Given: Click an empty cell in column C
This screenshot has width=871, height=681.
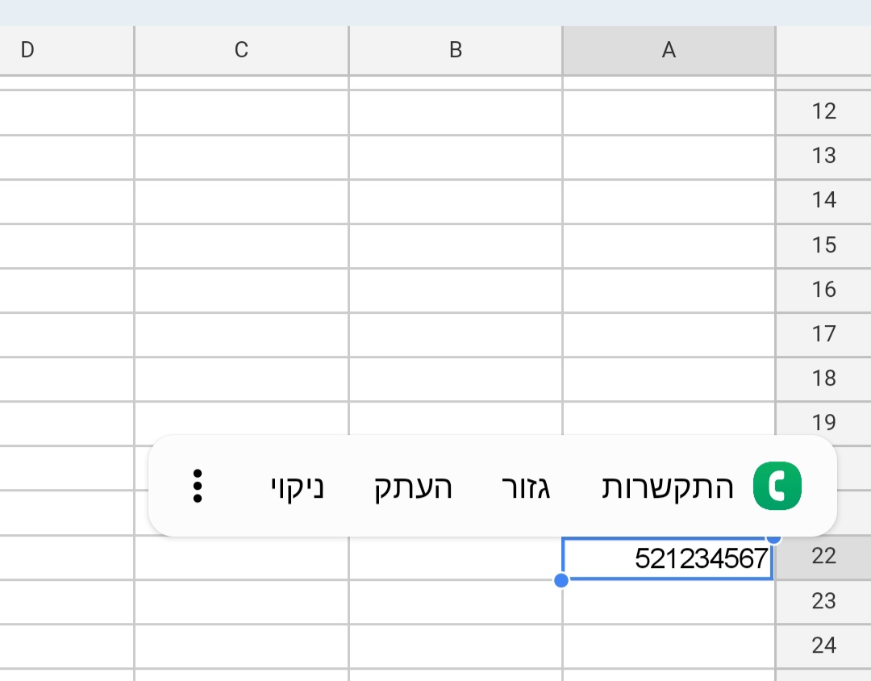Looking at the screenshot, I should (240, 621).
